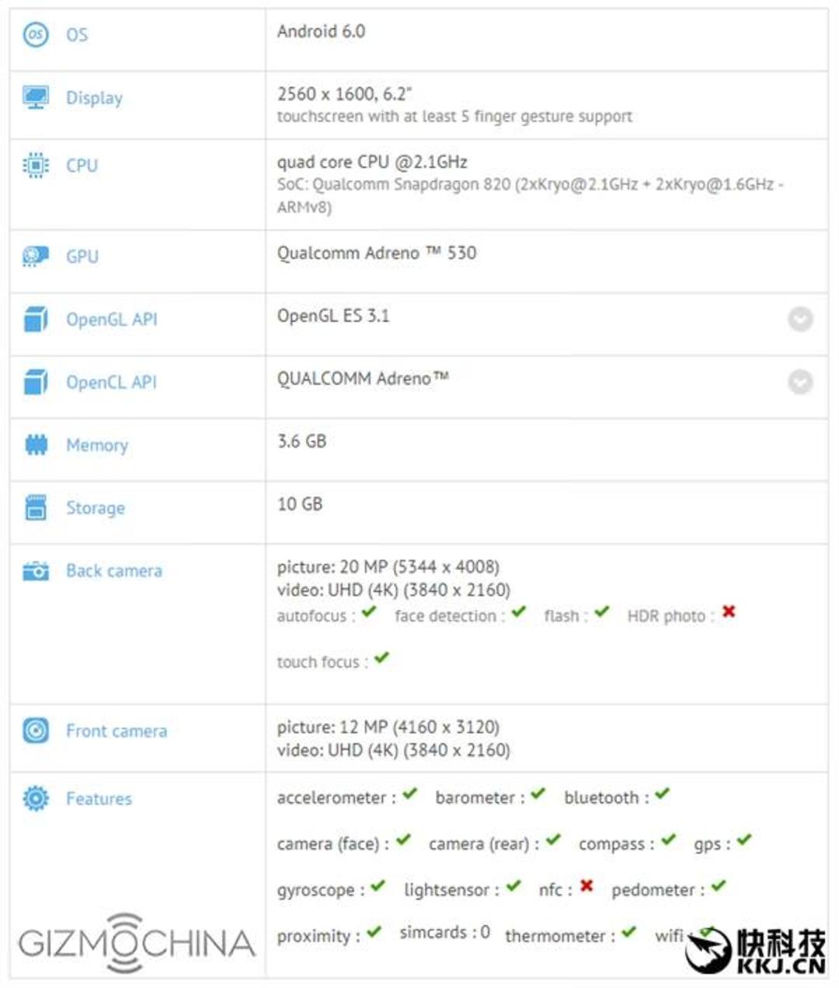Image resolution: width=839 pixels, height=988 pixels.
Task: Select the CPU chip icon
Action: (36, 165)
